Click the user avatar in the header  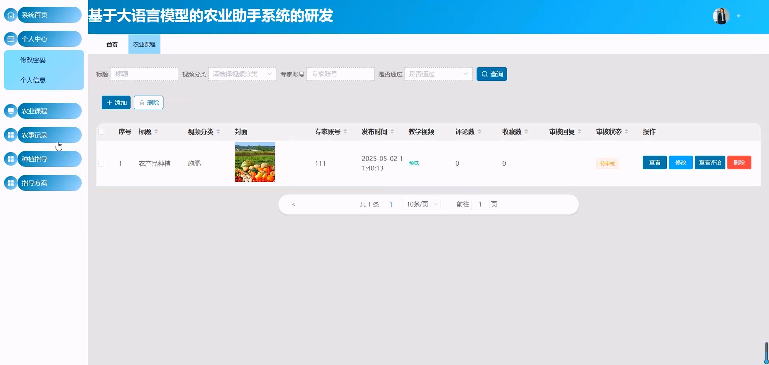721,16
